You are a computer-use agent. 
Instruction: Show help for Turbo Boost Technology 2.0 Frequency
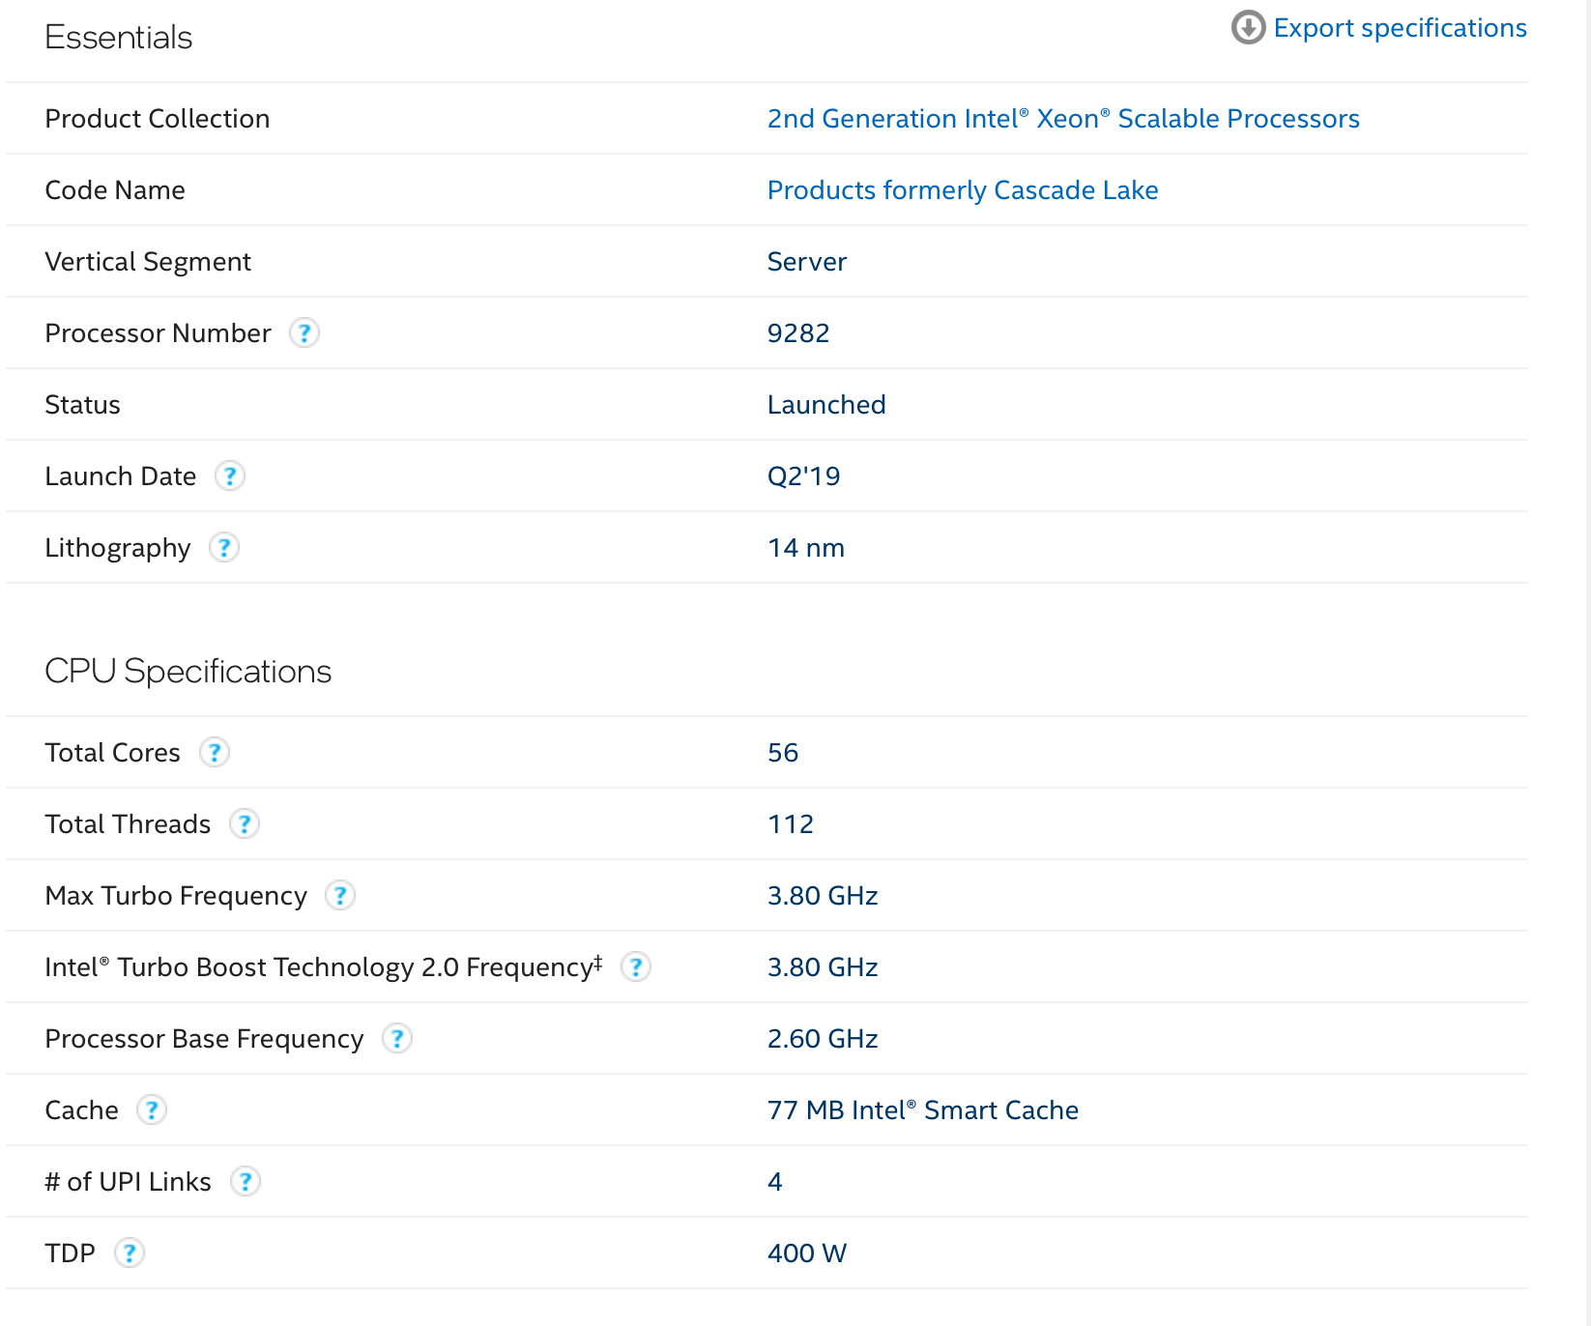pyautogui.click(x=636, y=966)
